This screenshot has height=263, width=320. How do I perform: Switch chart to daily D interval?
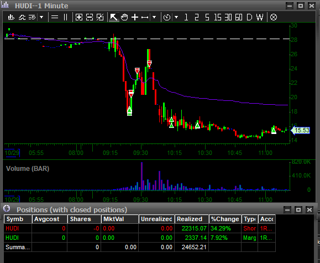click(249, 17)
